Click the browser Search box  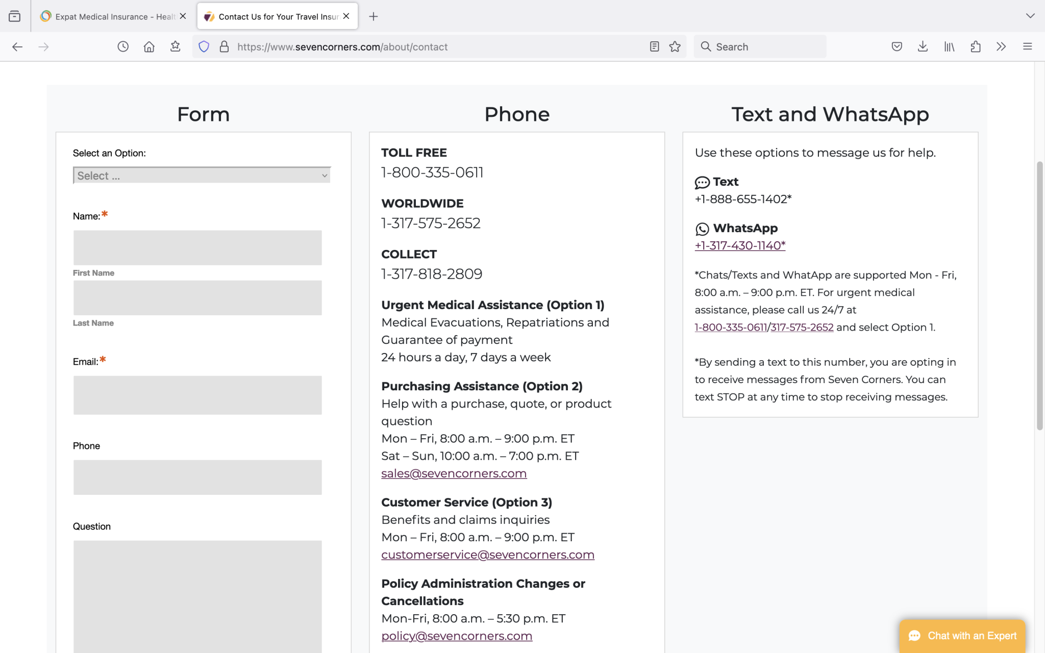click(760, 47)
